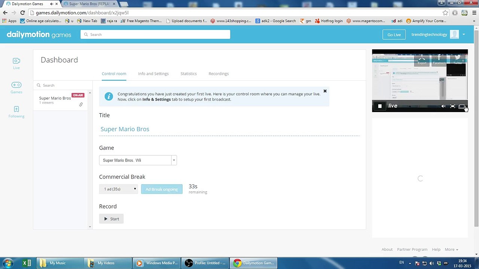Show hidden system tray icons
This screenshot has height=269, width=479.
(410, 263)
